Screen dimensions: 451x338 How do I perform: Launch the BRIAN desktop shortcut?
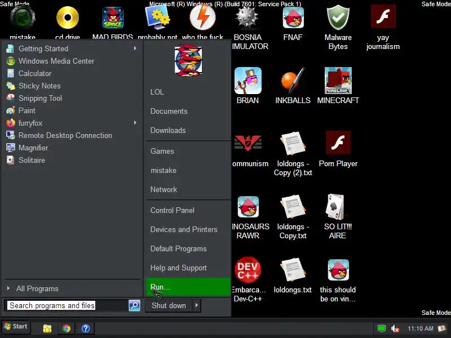point(248,81)
